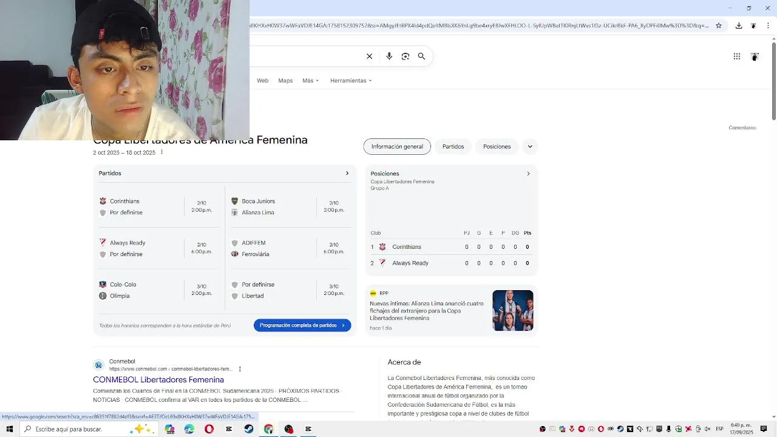Switch to the Maps tab

coord(285,81)
